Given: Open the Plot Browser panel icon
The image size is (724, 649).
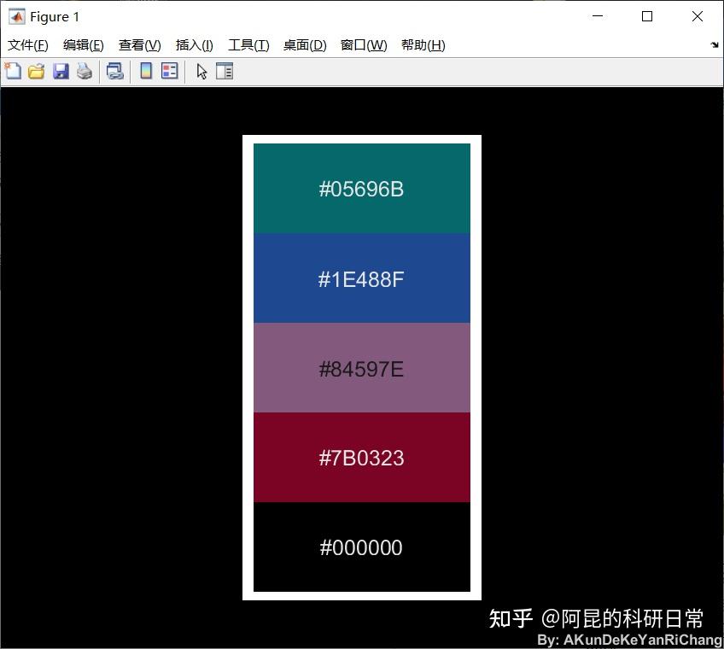Looking at the screenshot, I should (x=224, y=71).
